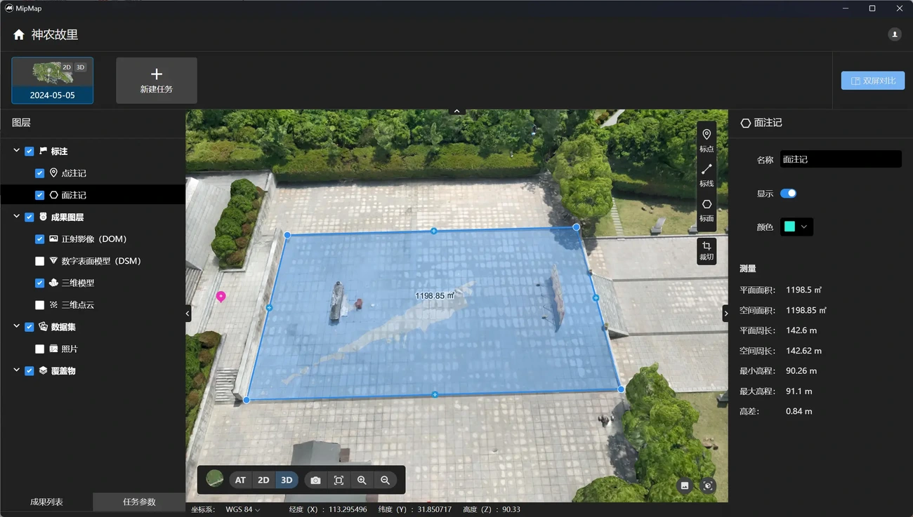Click the home icon beside 神农故里
Image resolution: width=913 pixels, height=517 pixels.
[x=19, y=34]
